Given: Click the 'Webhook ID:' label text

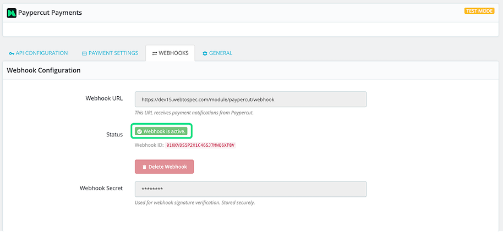Looking at the screenshot, I should (149, 145).
